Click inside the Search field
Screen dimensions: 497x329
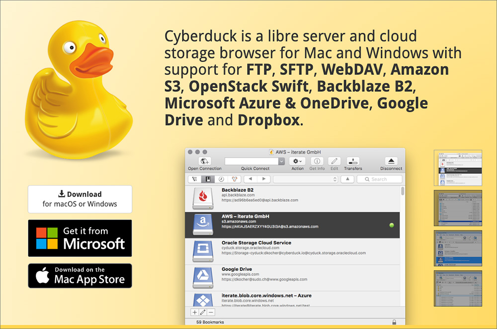tap(379, 179)
